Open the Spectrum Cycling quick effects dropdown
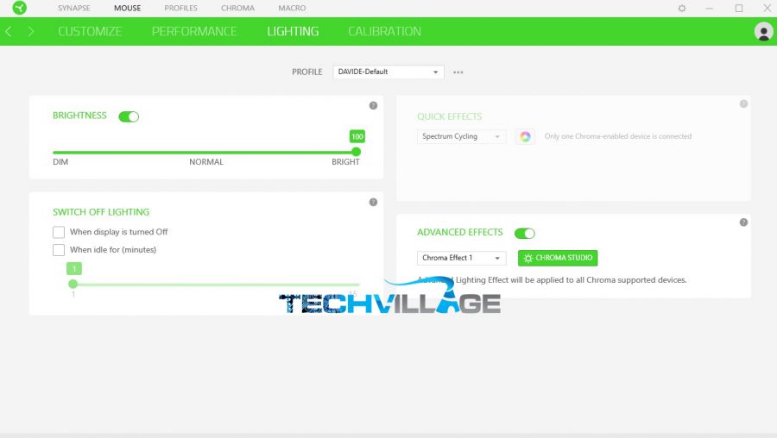This screenshot has width=777, height=438. point(461,136)
